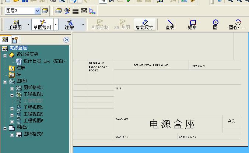Toggle the color display mode icon
Screen dimensions: 249x153
tap(92, 11)
